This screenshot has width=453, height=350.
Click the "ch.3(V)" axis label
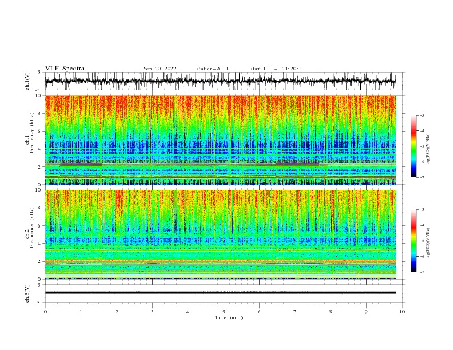click(x=27, y=293)
